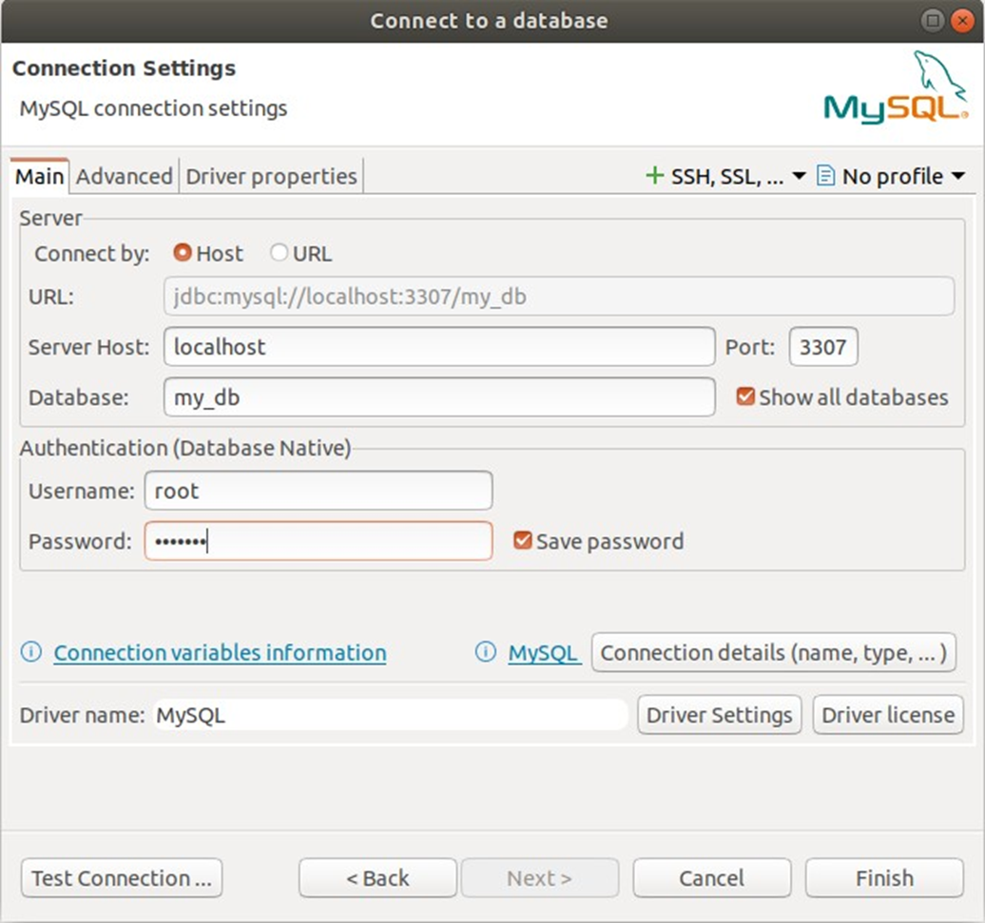Click the Authentication (Database Native) label
The width and height of the screenshot is (985, 923).
185,448
